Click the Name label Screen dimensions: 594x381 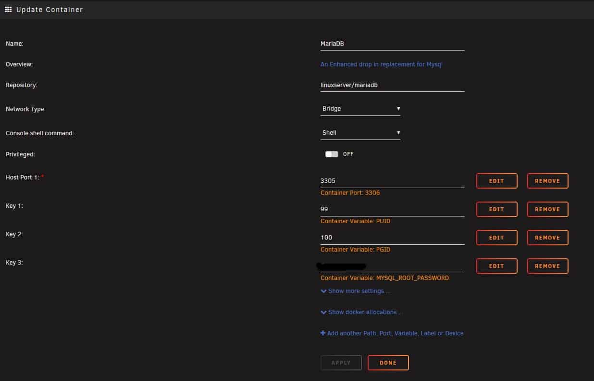tap(14, 44)
